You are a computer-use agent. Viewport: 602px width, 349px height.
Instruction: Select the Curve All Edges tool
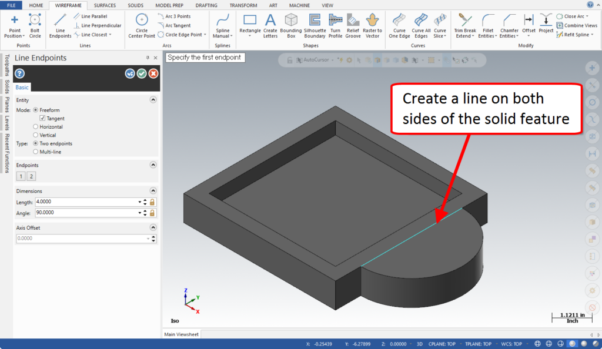(x=421, y=26)
